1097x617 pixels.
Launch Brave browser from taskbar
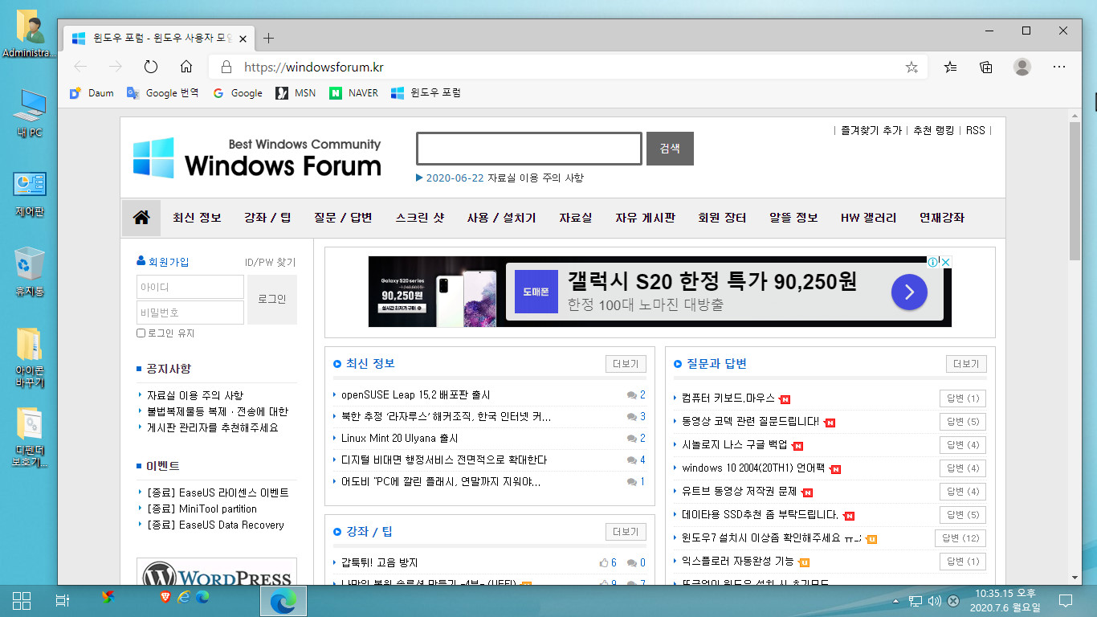(x=165, y=597)
